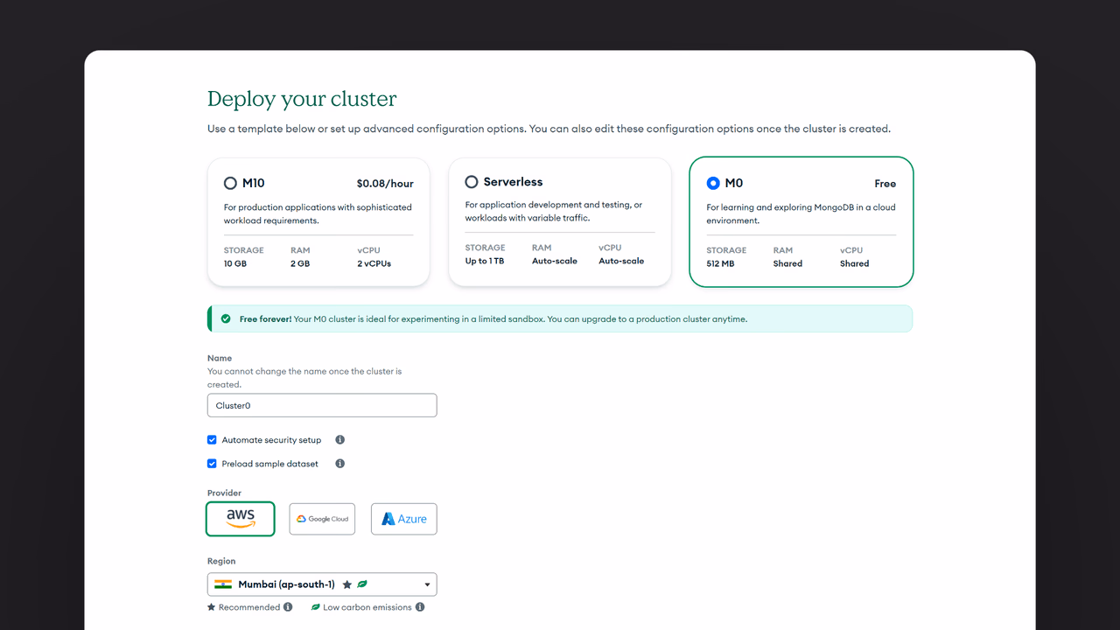
Task: Click the $0.08/hour price on M10 card
Action: coord(385,184)
